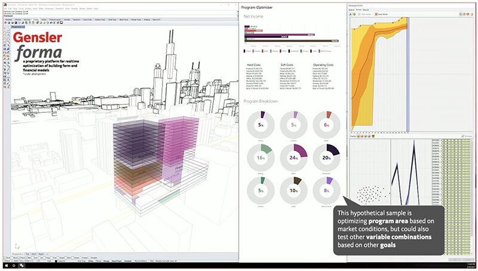This screenshot has height=271, width=478.
Task: Switch to the Standard toolbar tab
Action: tap(8, 20)
